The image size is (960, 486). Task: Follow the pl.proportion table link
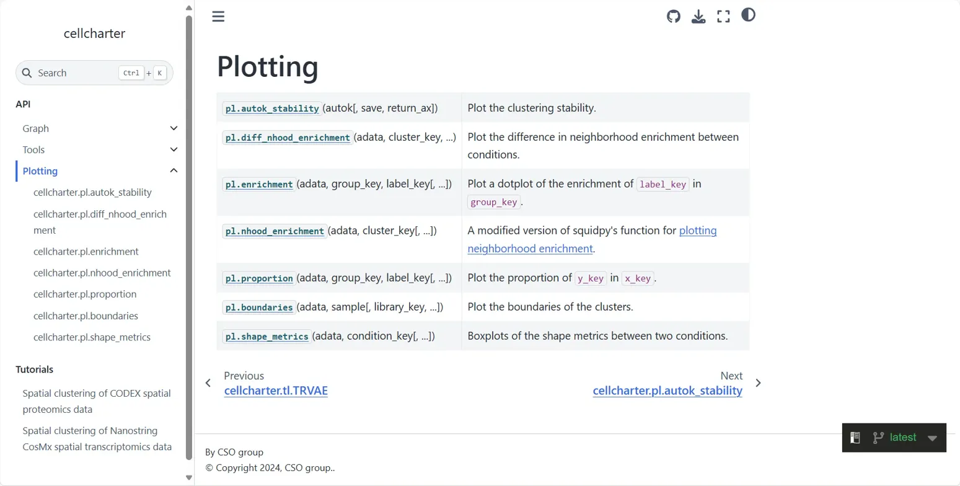pyautogui.click(x=259, y=278)
